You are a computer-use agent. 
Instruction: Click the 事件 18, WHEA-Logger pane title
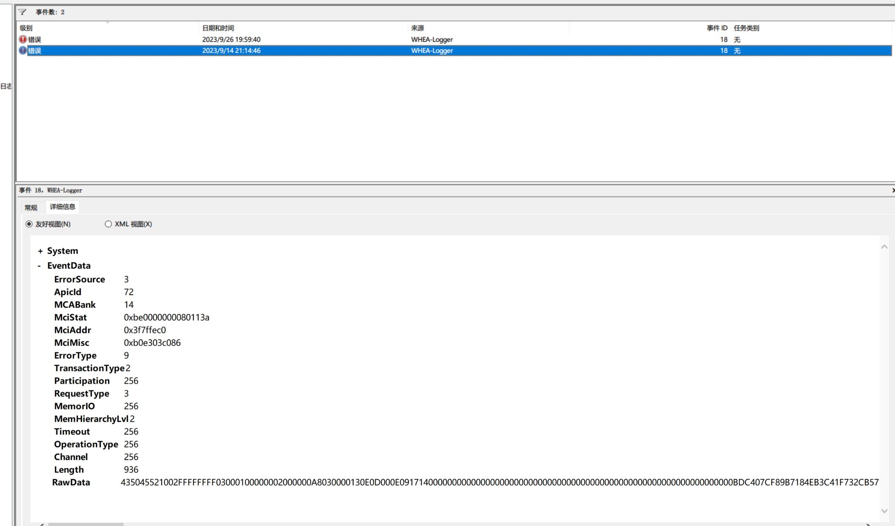51,191
